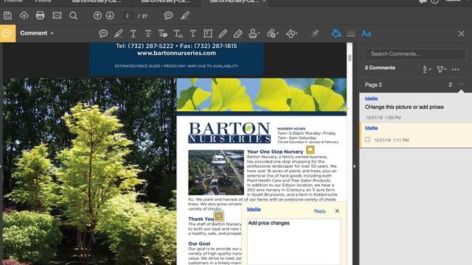Open the Attach file dropdown
Viewport: 472px width, 265px height.
click(x=272, y=33)
